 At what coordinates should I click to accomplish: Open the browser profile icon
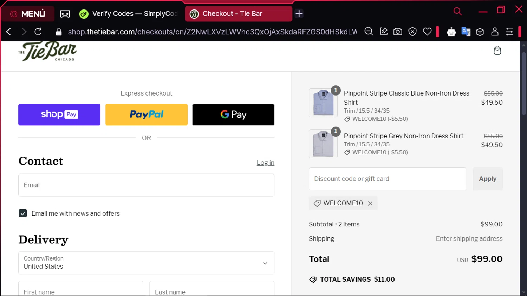click(495, 32)
